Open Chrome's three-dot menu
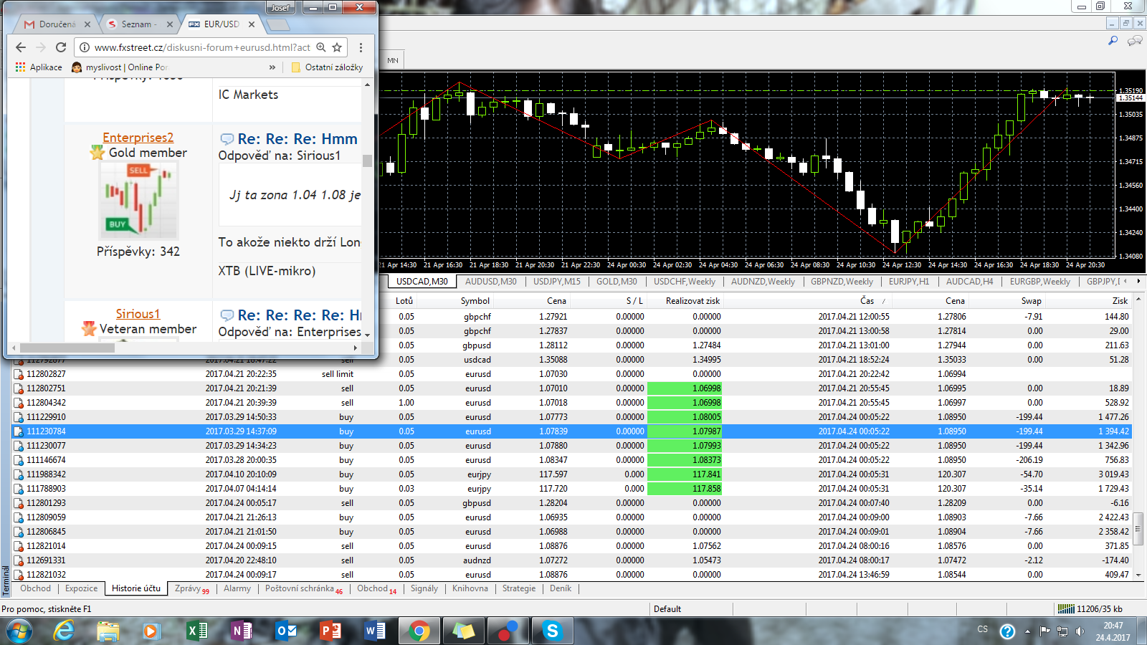1147x645 pixels. (361, 47)
